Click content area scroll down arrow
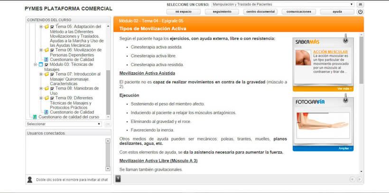This screenshot has height=193, width=389. click(x=361, y=171)
